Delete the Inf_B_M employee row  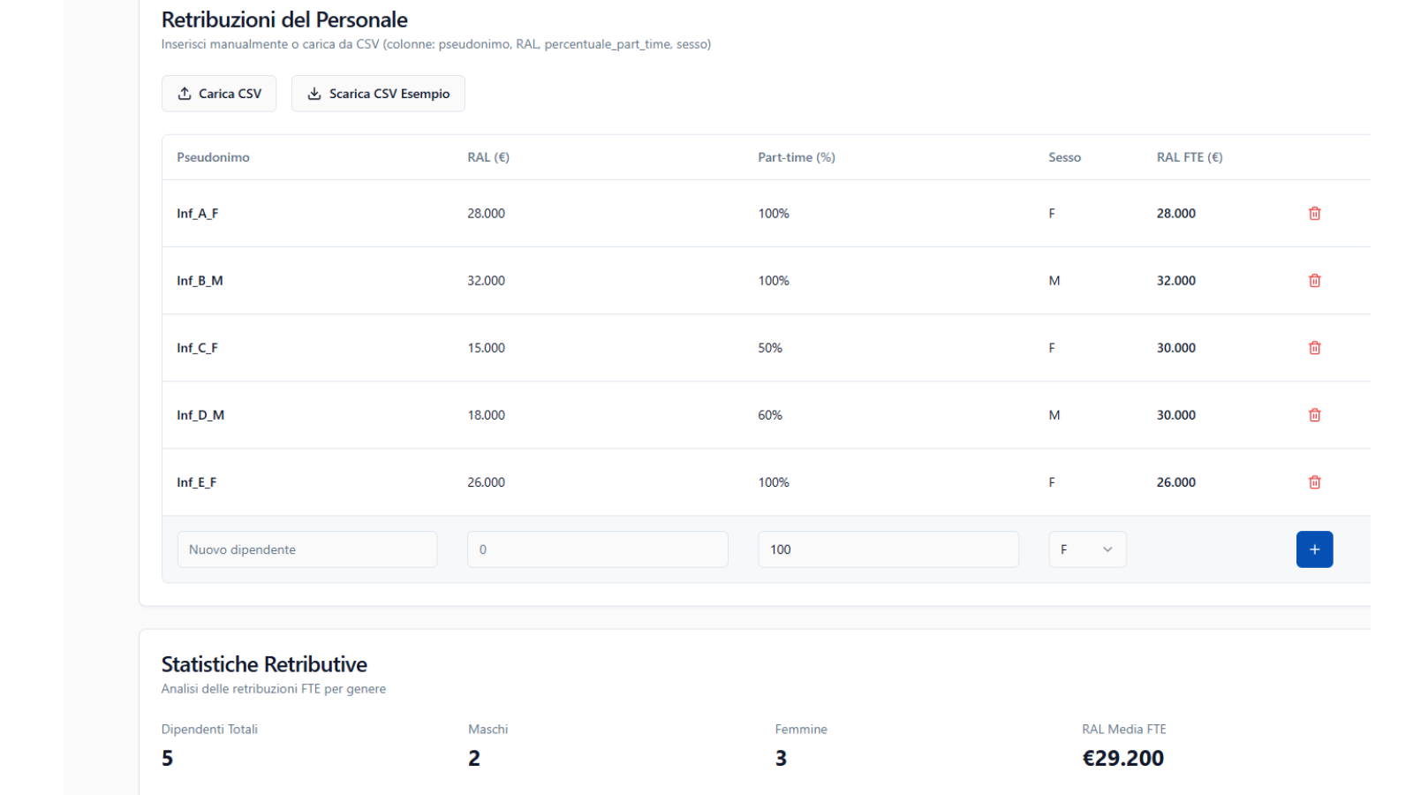pos(1314,281)
